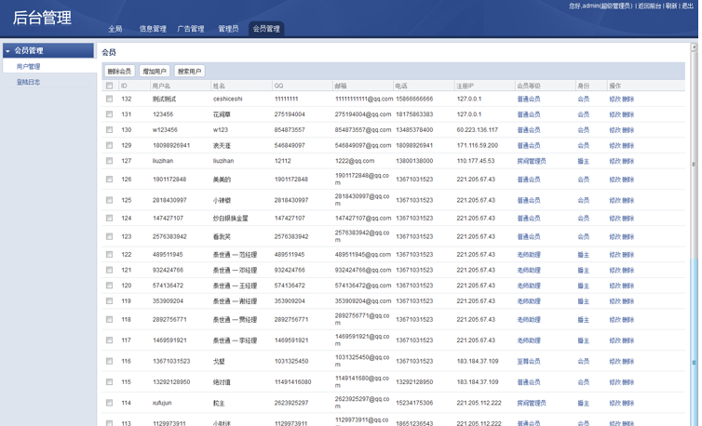
Task: Click 删除 for row ID 132
Action: (628, 99)
